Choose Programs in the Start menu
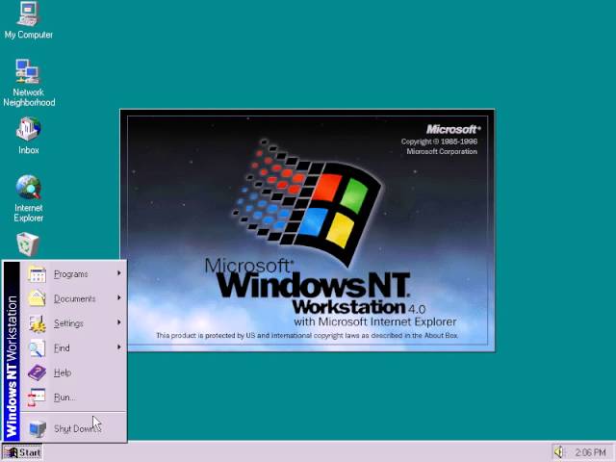Image resolution: width=616 pixels, height=462 pixels. click(x=73, y=274)
